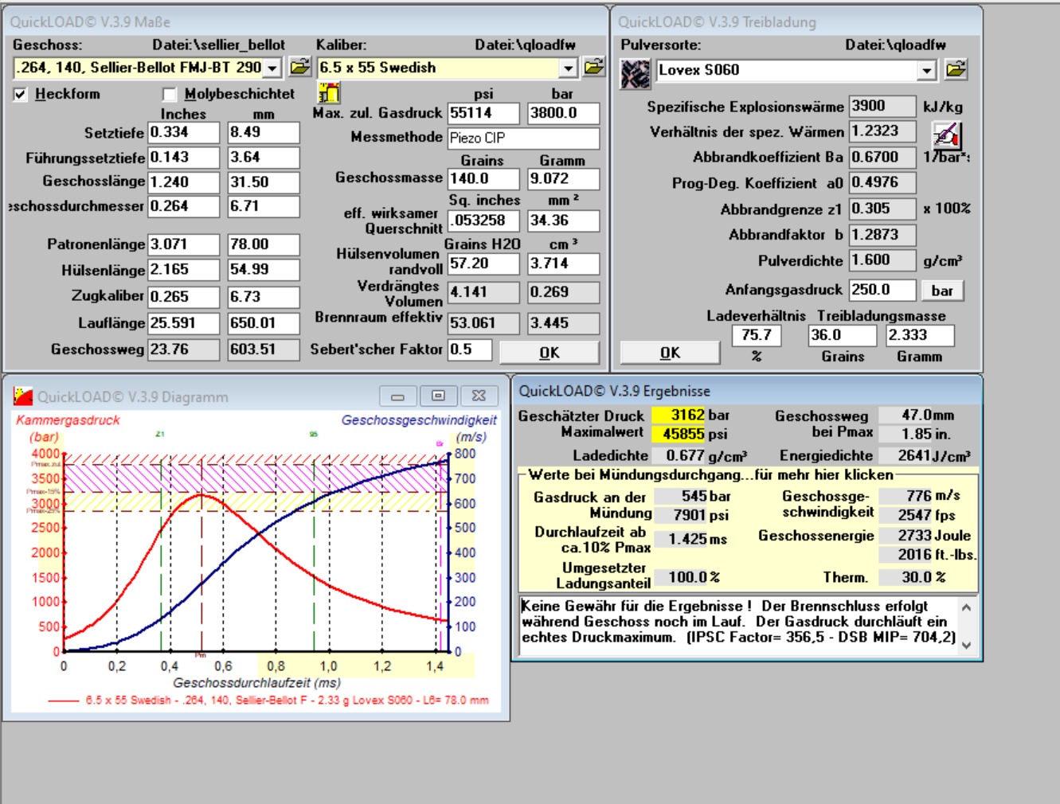The image size is (1060, 804).
Task: Select the charge mass Gramm field 2.333
Action: click(920, 335)
